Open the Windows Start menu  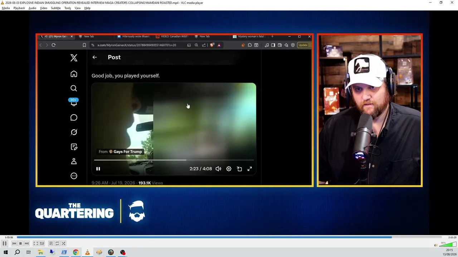point(5,252)
